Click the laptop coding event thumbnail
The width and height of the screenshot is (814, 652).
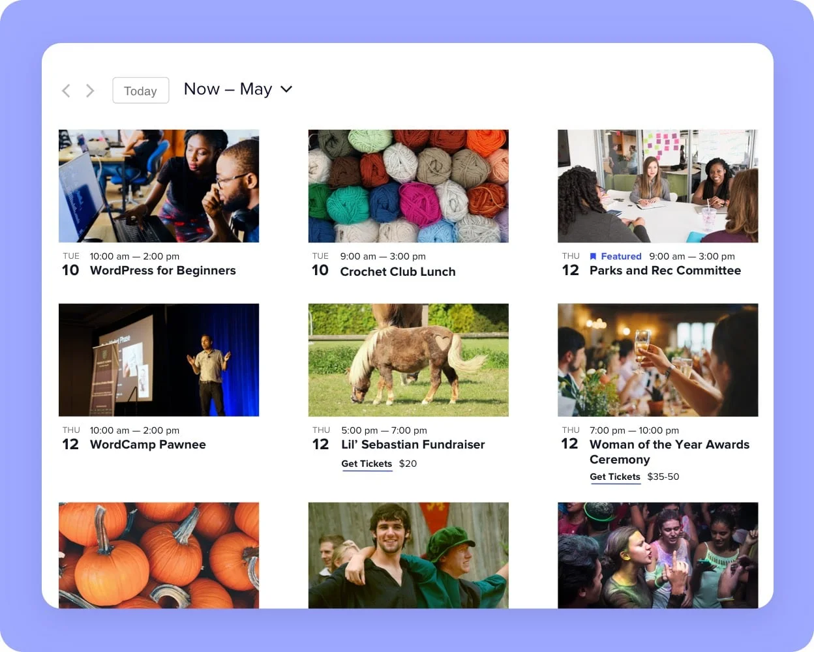159,186
